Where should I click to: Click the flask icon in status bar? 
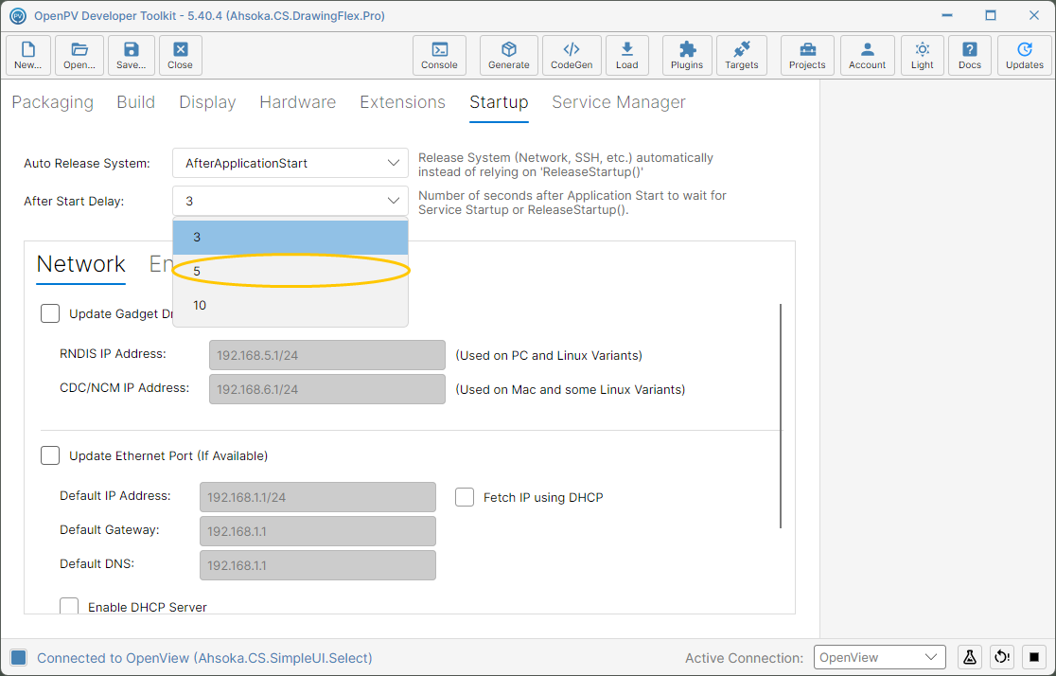tap(970, 657)
